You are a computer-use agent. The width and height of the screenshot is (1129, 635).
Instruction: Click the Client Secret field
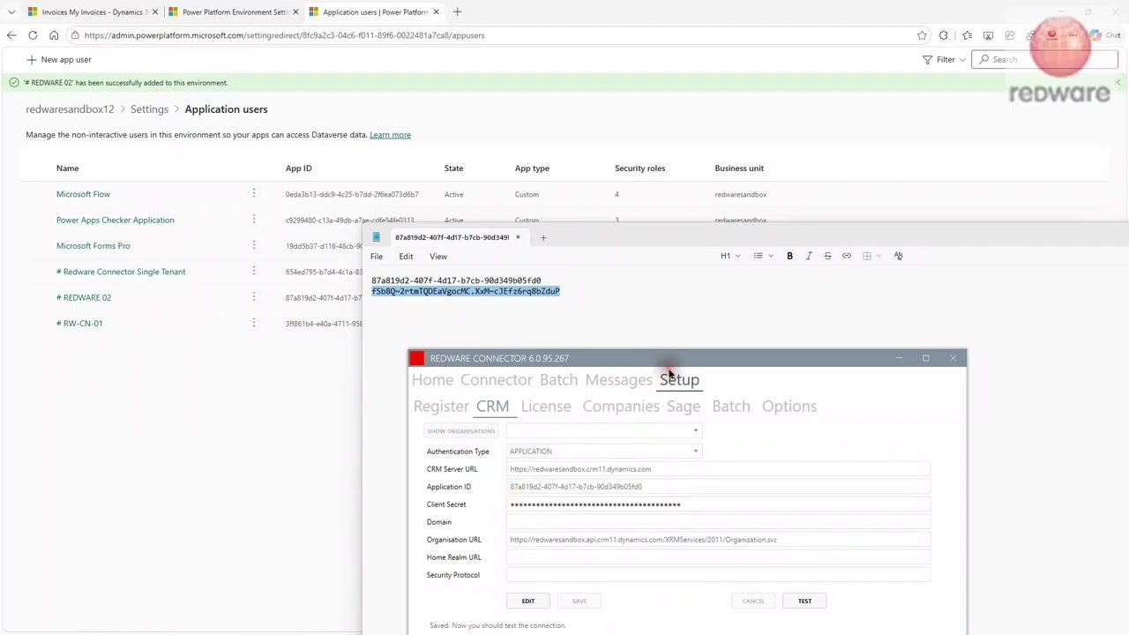(x=719, y=504)
